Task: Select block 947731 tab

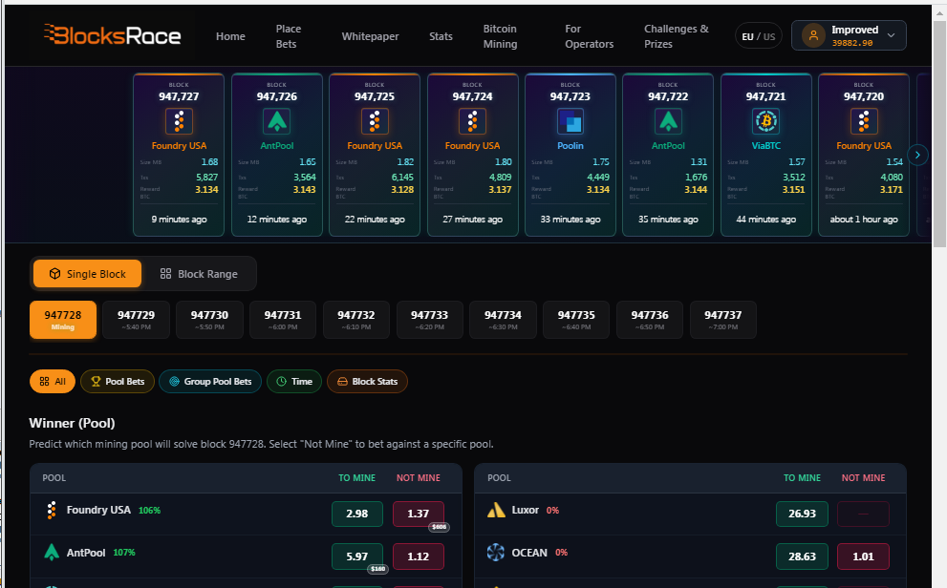Action: [x=283, y=320]
